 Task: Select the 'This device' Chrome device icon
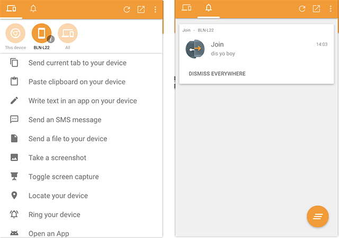point(15,33)
